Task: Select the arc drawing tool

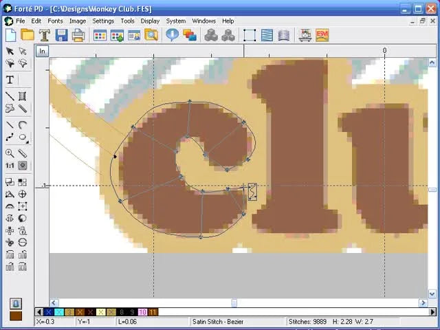Action: [x=23, y=125]
